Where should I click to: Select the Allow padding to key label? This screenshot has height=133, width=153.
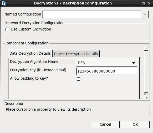coord(29,78)
